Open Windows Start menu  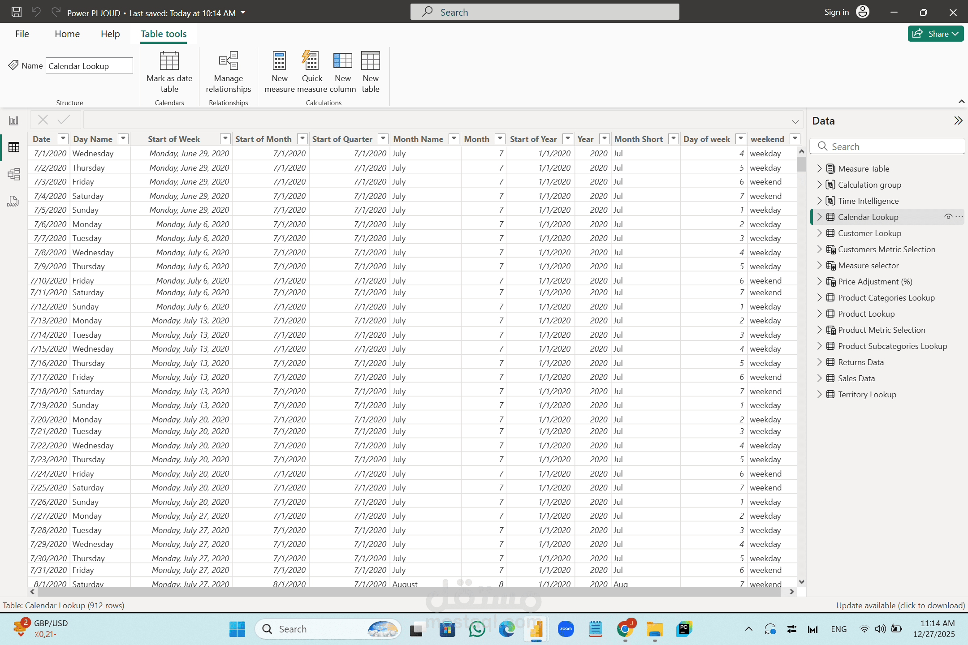click(237, 629)
